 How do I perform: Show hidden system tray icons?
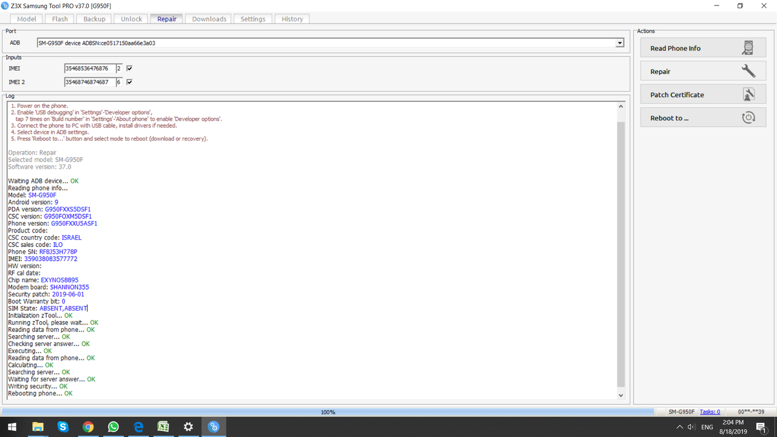point(679,427)
